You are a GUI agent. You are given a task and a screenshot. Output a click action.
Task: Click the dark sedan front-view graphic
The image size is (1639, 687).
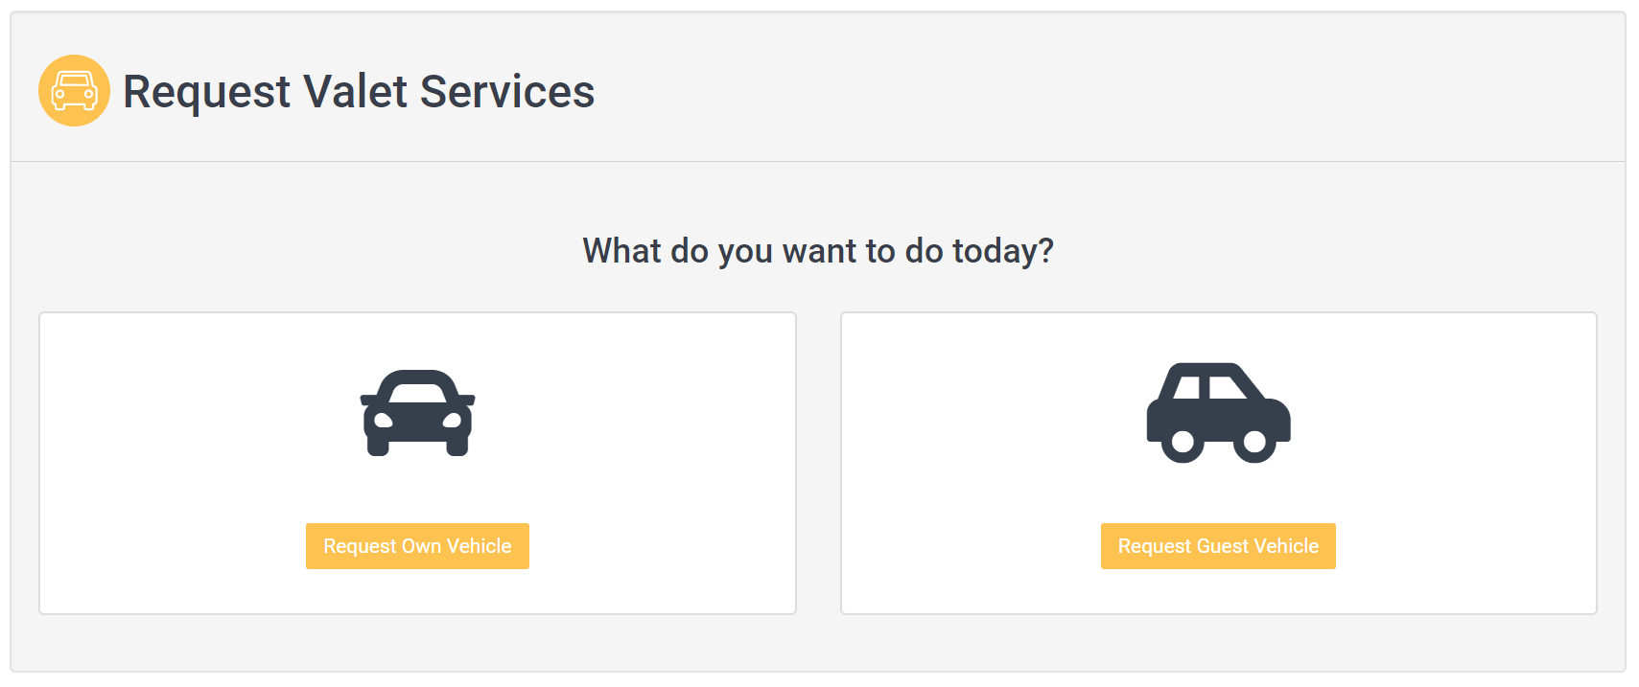417,413
